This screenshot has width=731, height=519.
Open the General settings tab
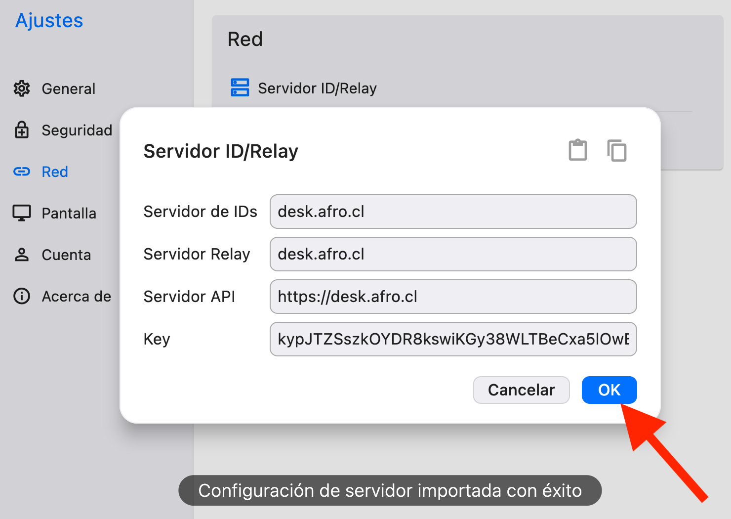click(x=68, y=89)
